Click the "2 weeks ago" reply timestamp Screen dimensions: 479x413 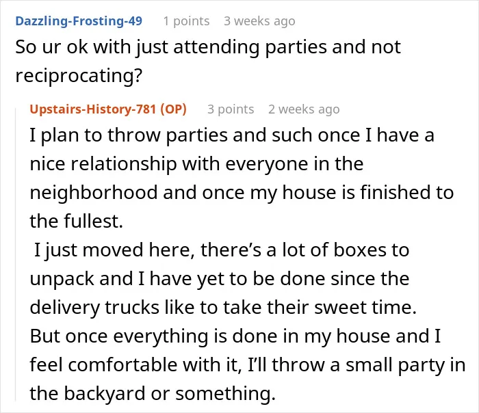click(x=304, y=109)
